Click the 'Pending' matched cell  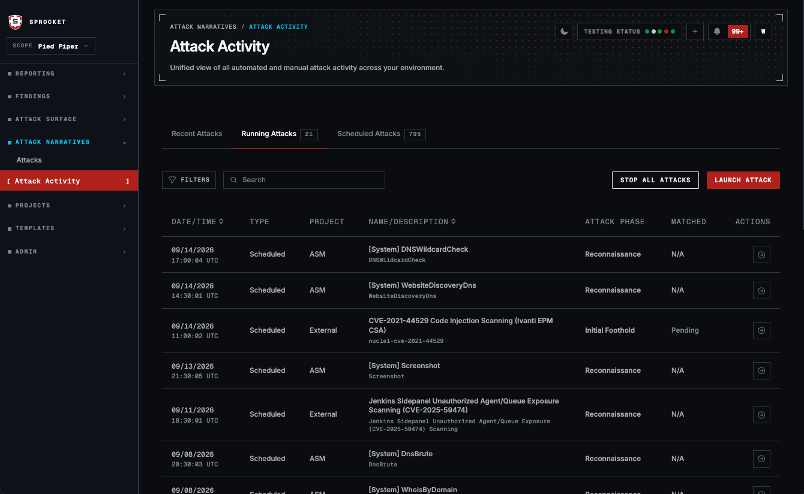[x=685, y=330]
